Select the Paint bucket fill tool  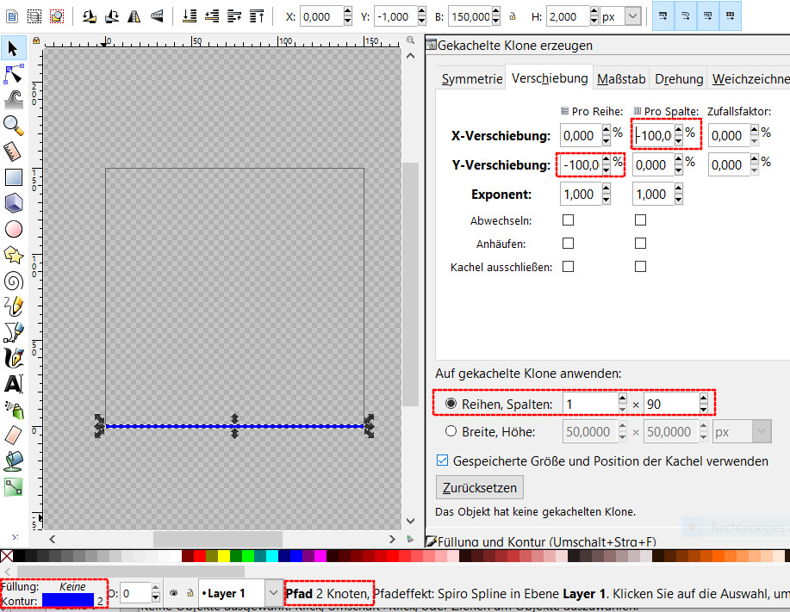click(13, 461)
